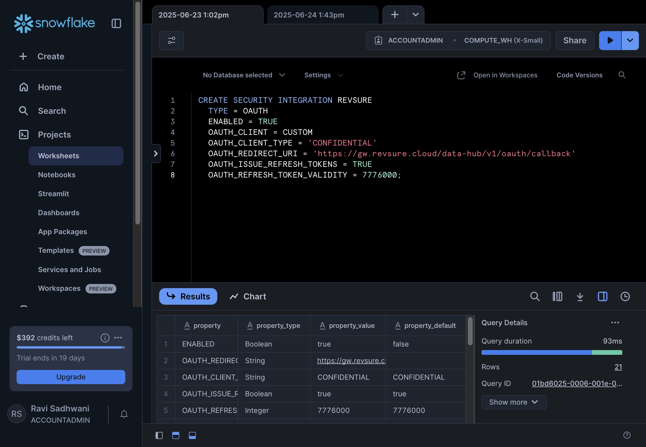Toggle the query details side panel
Viewport: 646px width, 447px height.
click(602, 296)
